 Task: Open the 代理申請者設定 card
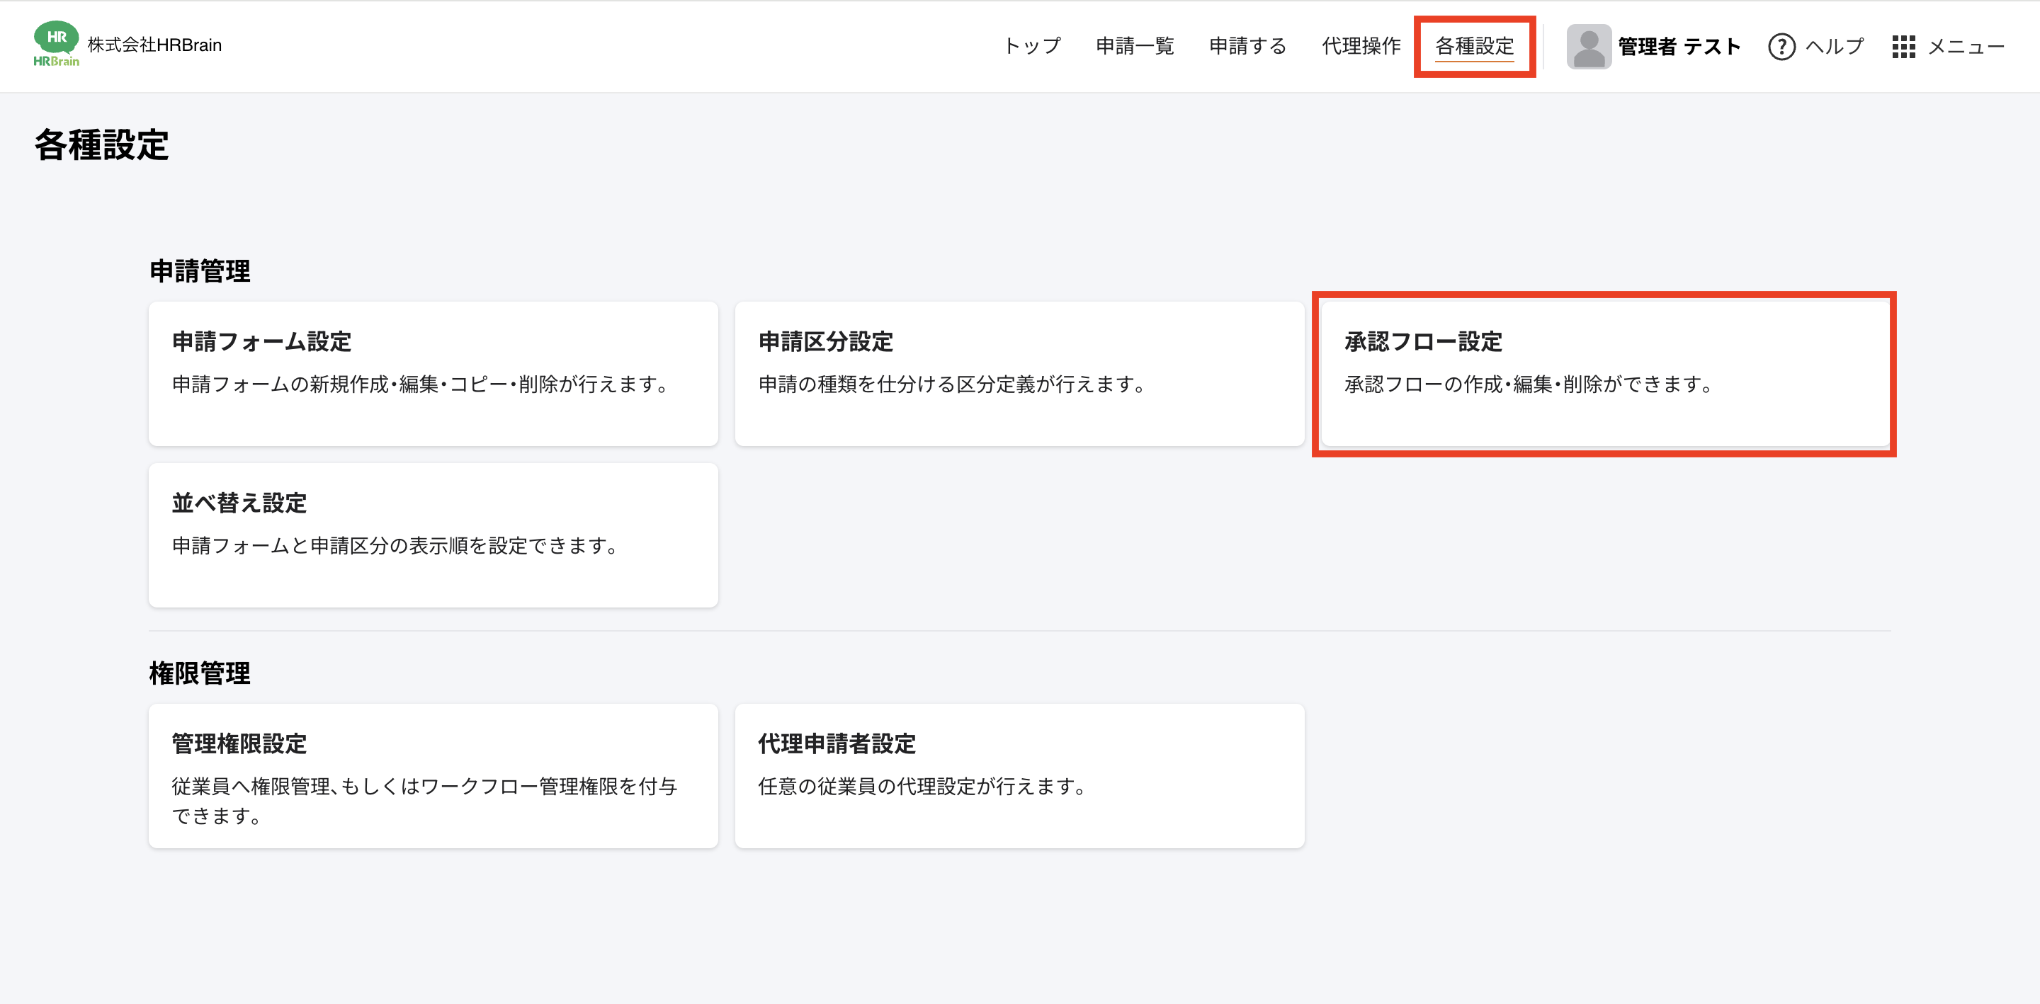pos(1019,775)
